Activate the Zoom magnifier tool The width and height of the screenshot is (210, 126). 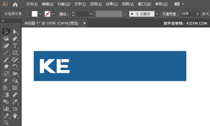pyautogui.click(x=6, y=123)
